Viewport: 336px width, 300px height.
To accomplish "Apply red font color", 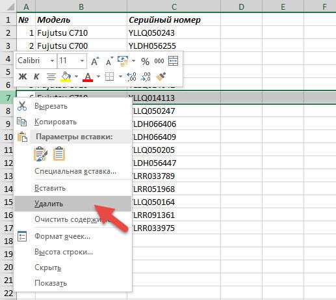I will click(x=88, y=77).
